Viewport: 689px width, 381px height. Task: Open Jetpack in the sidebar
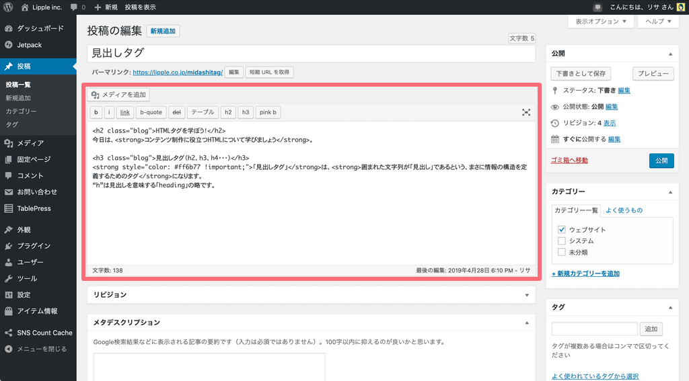[38, 45]
